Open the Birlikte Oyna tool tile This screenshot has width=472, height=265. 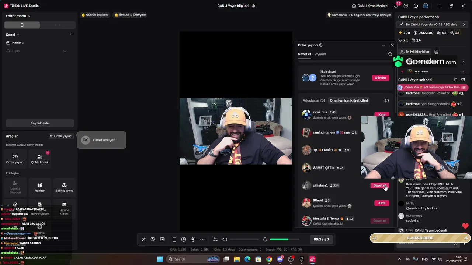64,187
